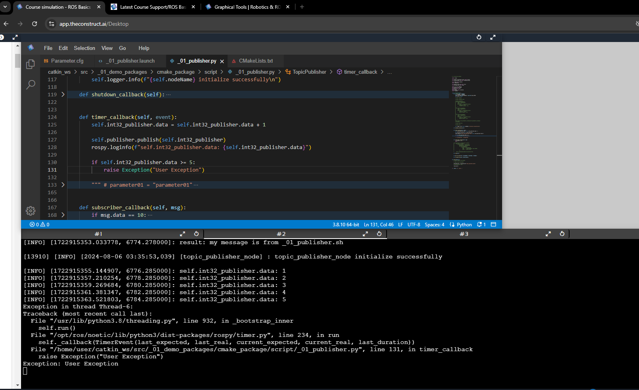639x390 pixels.
Task: Click the left panel vertical scrollbar
Action: [17, 61]
